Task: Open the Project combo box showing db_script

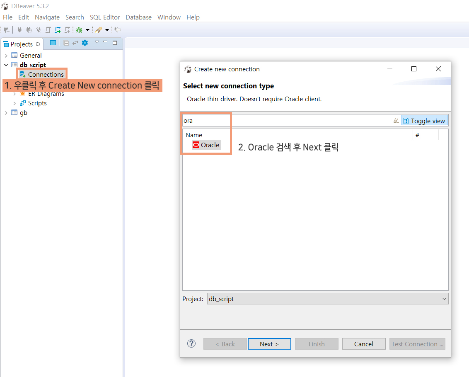Action: (x=328, y=299)
